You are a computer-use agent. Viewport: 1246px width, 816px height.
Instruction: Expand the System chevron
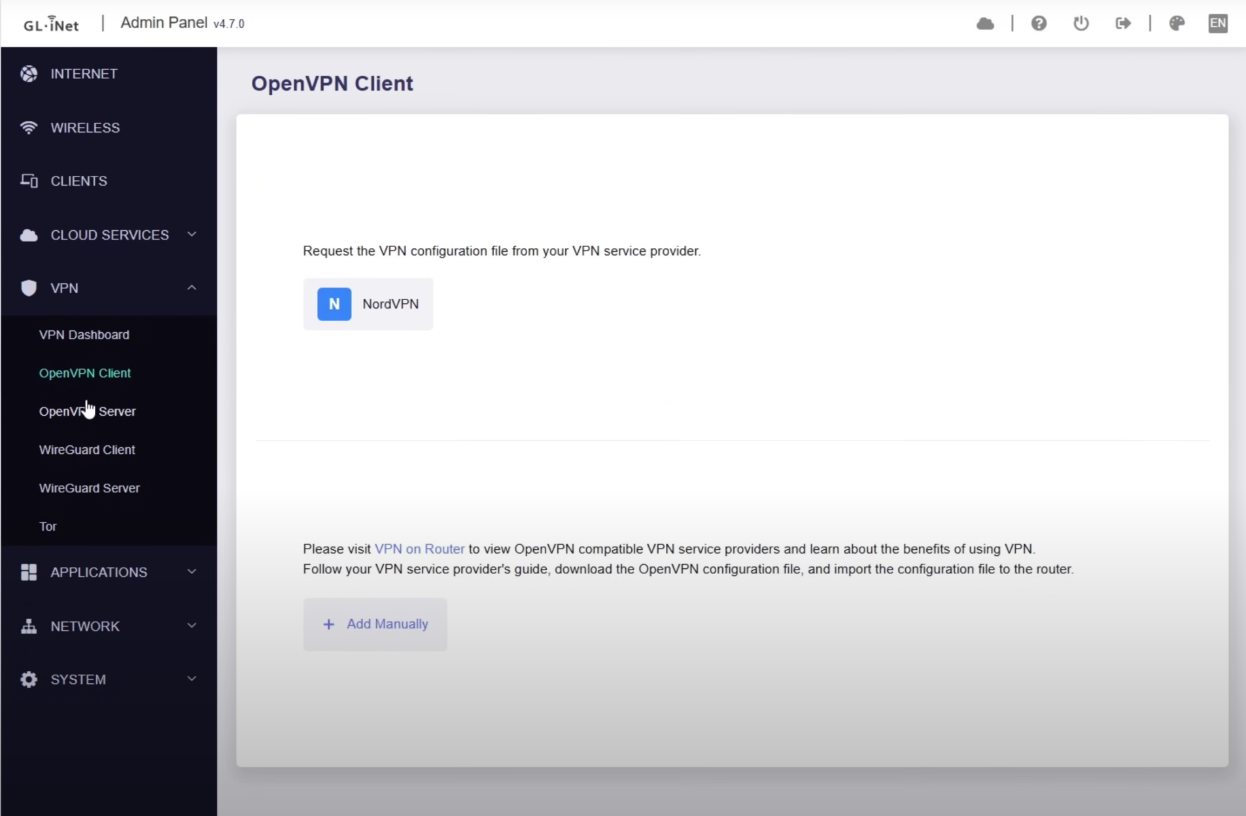(x=192, y=679)
